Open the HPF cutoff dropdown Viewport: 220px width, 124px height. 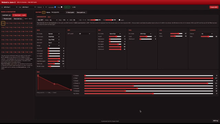85,34
